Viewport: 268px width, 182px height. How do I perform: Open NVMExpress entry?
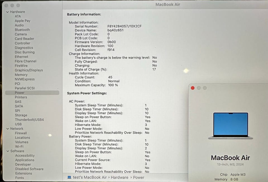coord(25,79)
